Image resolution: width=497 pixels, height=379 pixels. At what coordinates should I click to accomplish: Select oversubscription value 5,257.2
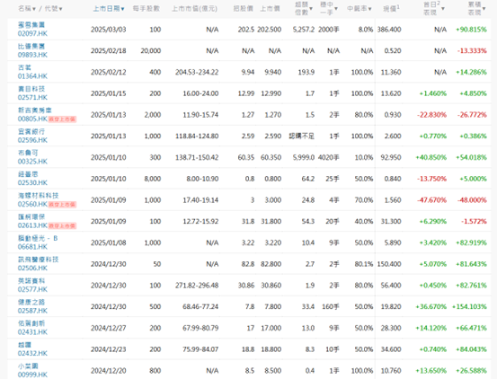click(304, 30)
